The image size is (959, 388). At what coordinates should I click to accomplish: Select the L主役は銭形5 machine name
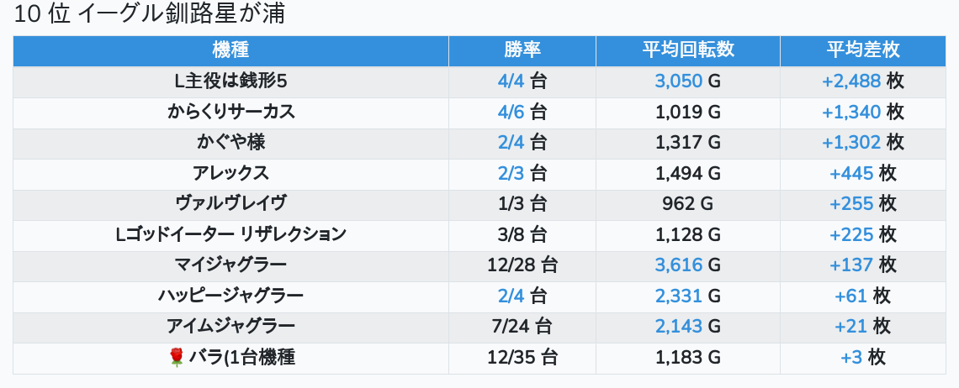coord(230,81)
